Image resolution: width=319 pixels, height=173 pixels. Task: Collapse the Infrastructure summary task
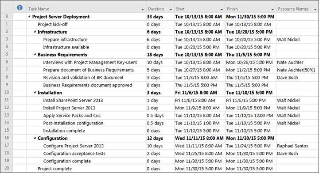click(35, 32)
